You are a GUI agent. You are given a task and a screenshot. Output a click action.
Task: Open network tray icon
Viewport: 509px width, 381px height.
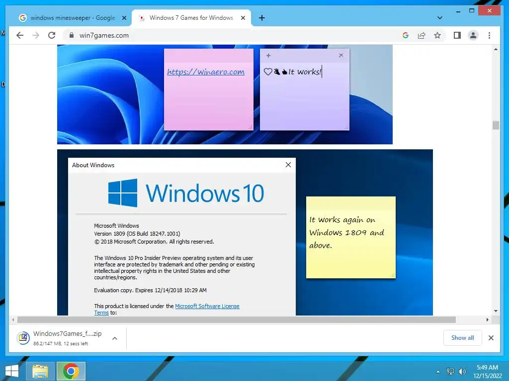tap(450, 372)
